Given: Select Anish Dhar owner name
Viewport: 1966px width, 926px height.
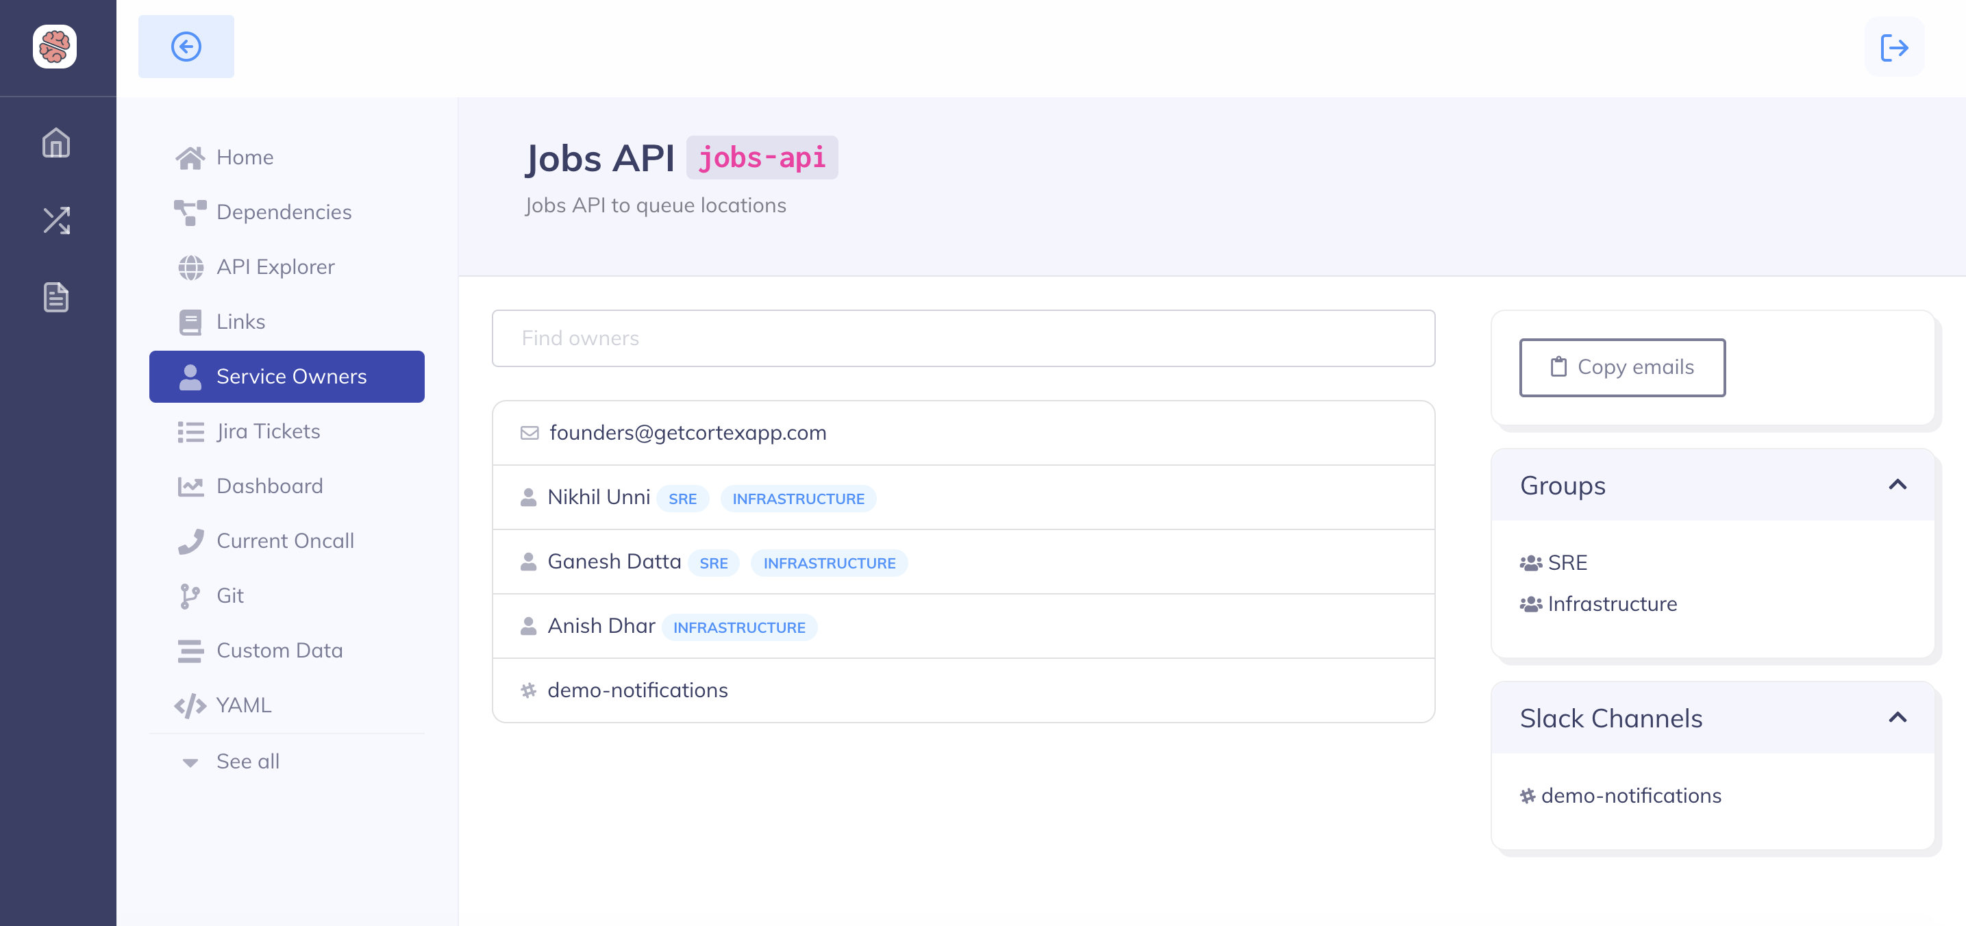Looking at the screenshot, I should 601,626.
